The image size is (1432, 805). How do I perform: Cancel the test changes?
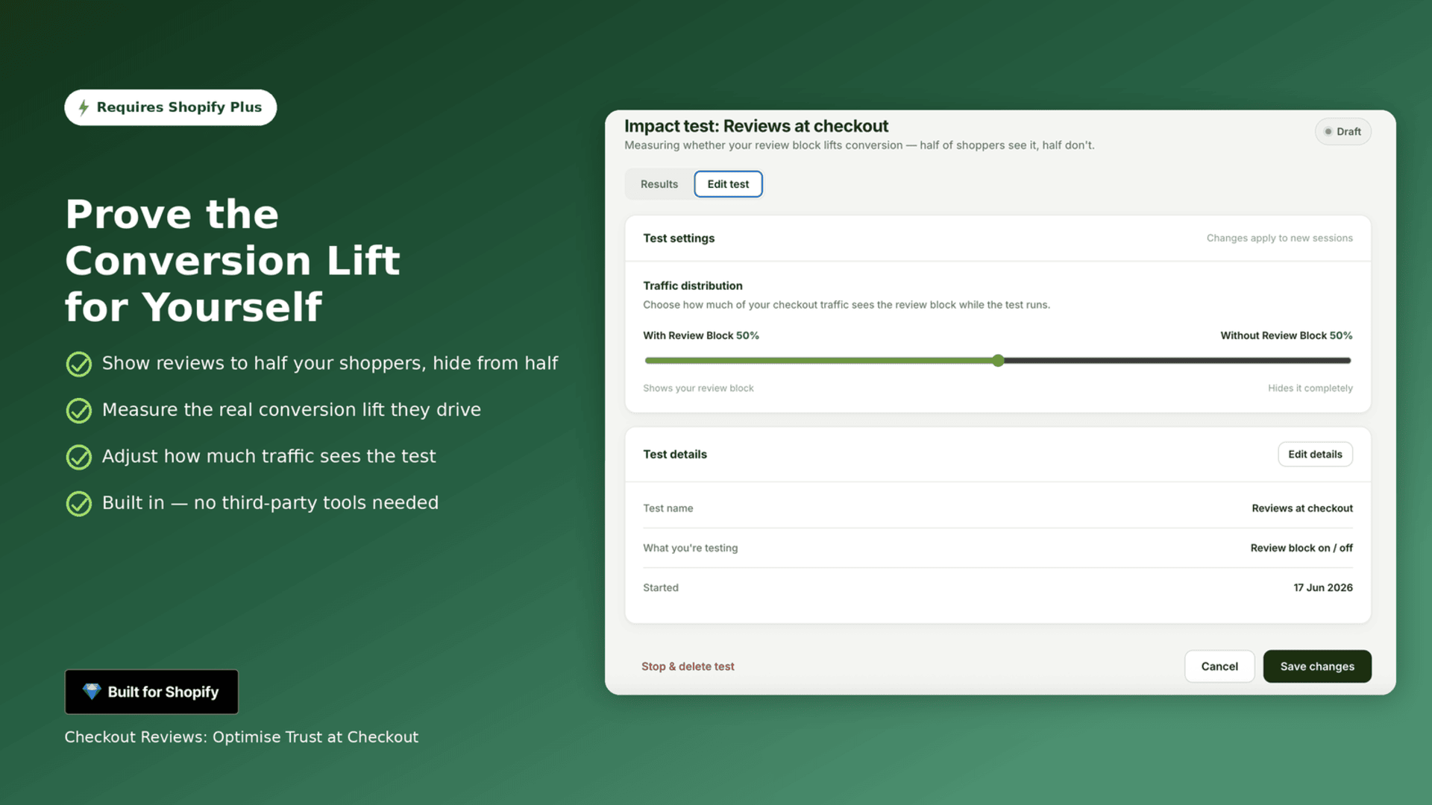[1219, 666]
